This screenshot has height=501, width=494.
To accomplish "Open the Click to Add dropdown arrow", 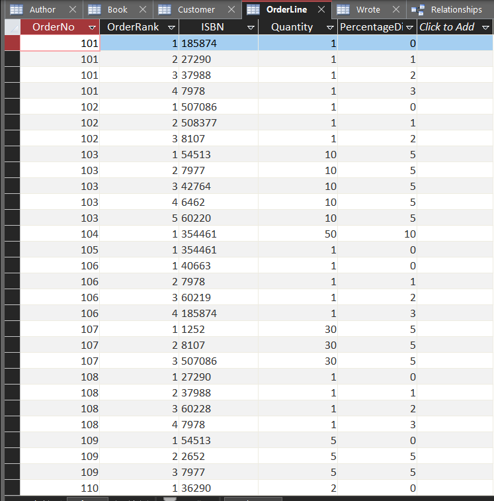I will (485, 28).
